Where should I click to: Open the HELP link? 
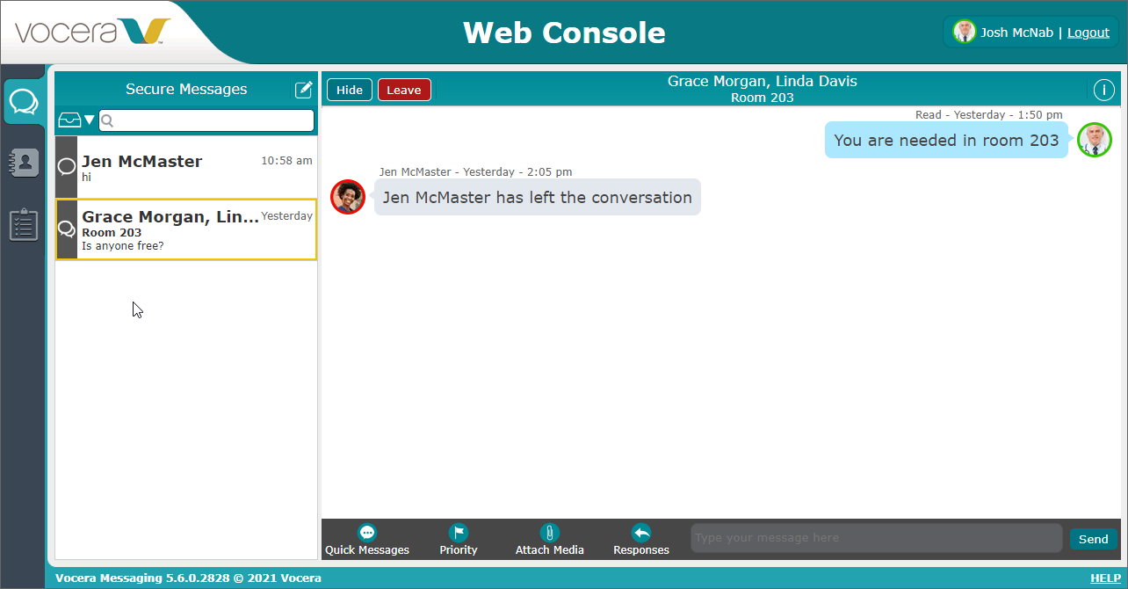(1104, 578)
